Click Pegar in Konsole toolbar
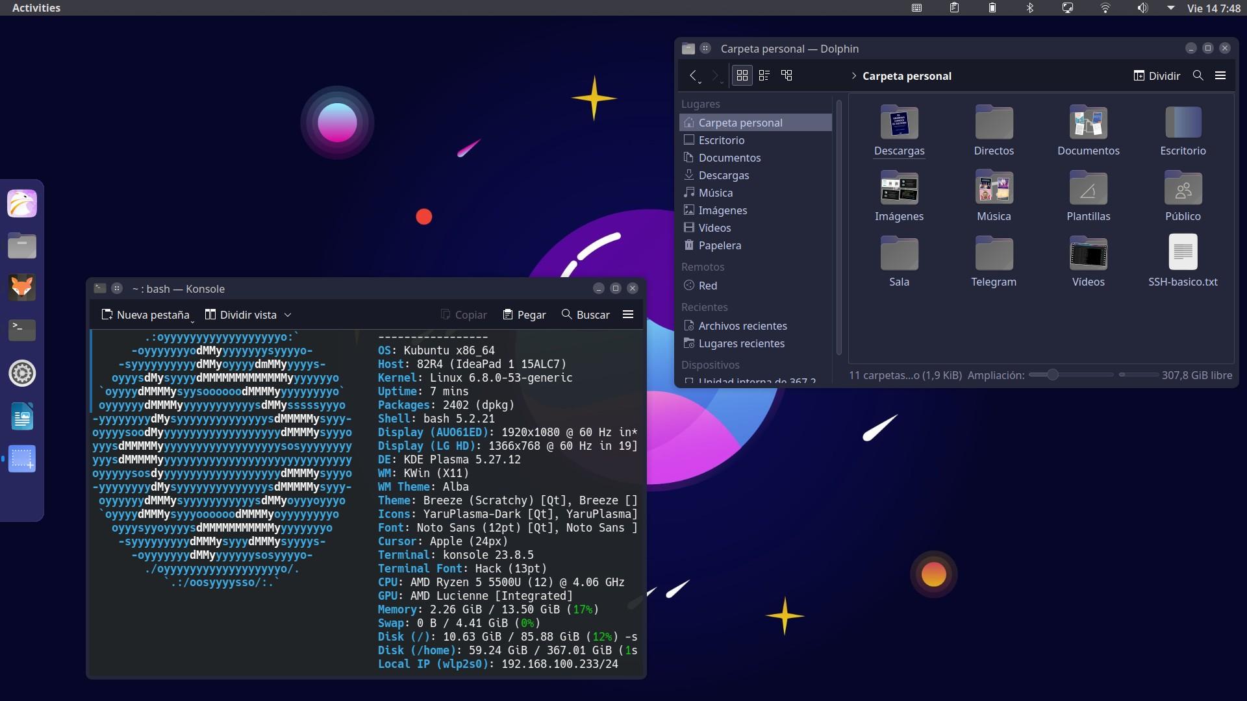The width and height of the screenshot is (1247, 701). [x=524, y=315]
